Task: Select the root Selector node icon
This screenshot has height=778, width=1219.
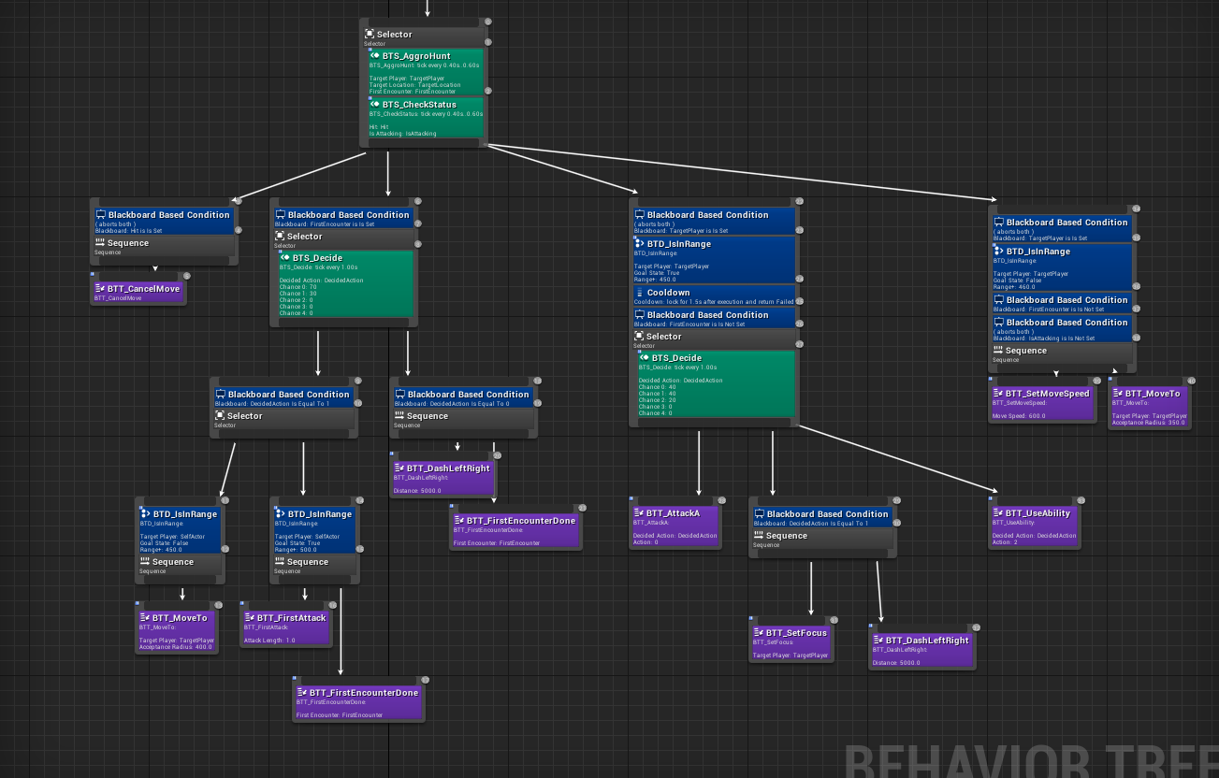Action: coord(370,35)
